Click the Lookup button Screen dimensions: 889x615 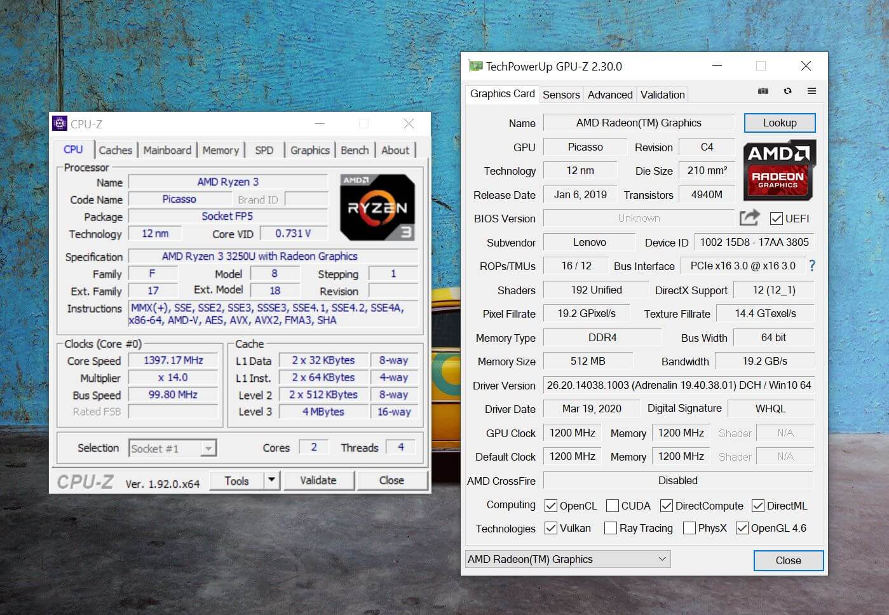(x=780, y=123)
